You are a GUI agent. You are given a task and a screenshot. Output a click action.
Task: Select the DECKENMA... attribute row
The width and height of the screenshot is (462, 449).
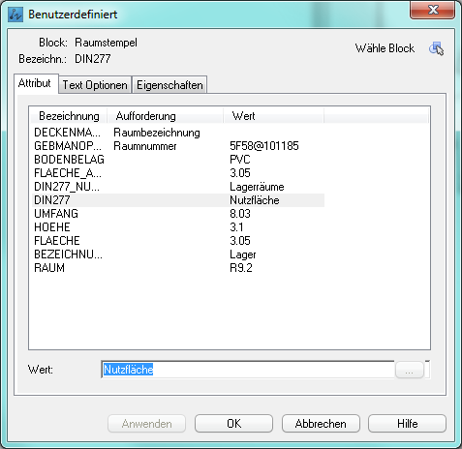click(179, 133)
